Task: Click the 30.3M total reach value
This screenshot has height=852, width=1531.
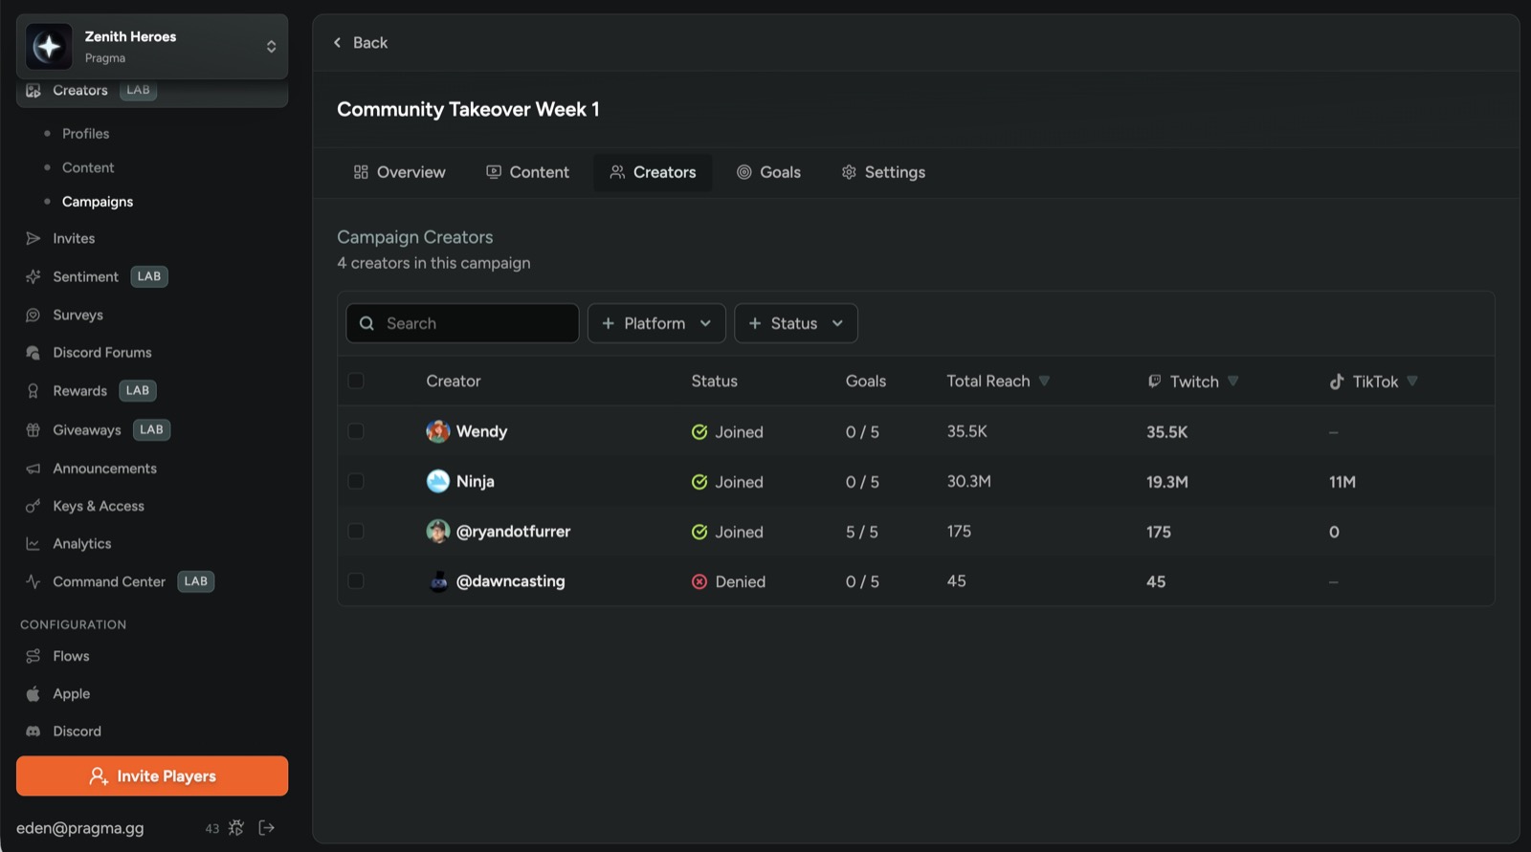Action: tap(969, 481)
